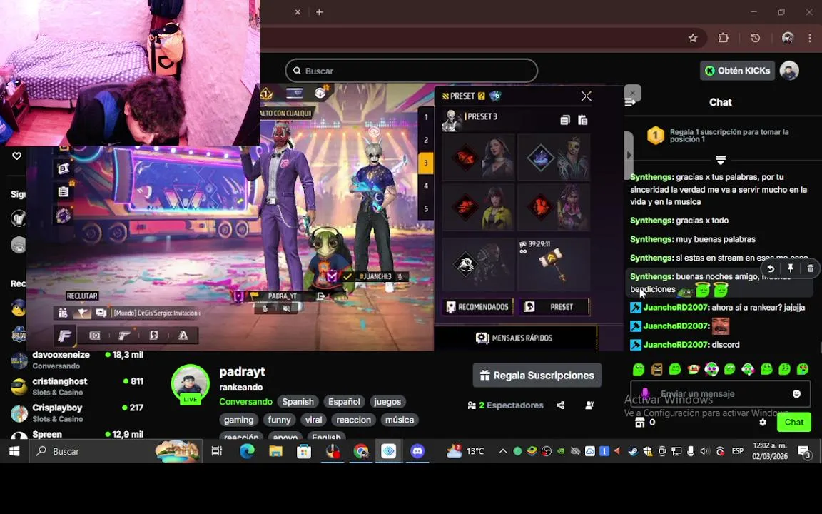Close the in-game PRESET panel
Image resolution: width=822 pixels, height=514 pixels.
[586, 96]
